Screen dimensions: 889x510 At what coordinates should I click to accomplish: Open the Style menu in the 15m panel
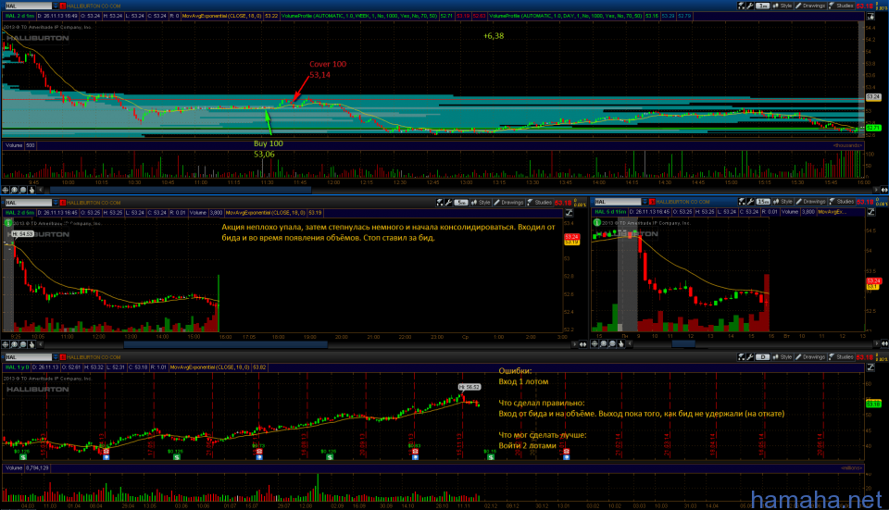[783, 202]
